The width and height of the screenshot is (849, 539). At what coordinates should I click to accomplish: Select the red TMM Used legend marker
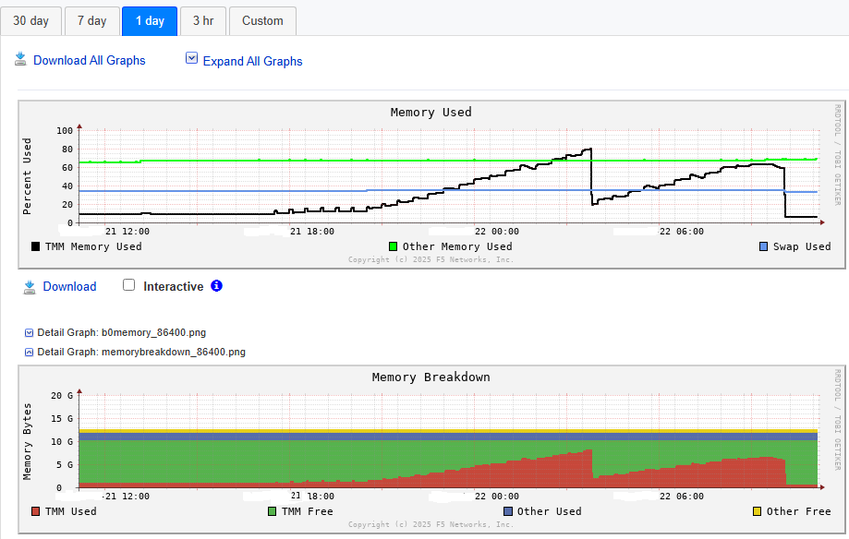34,510
